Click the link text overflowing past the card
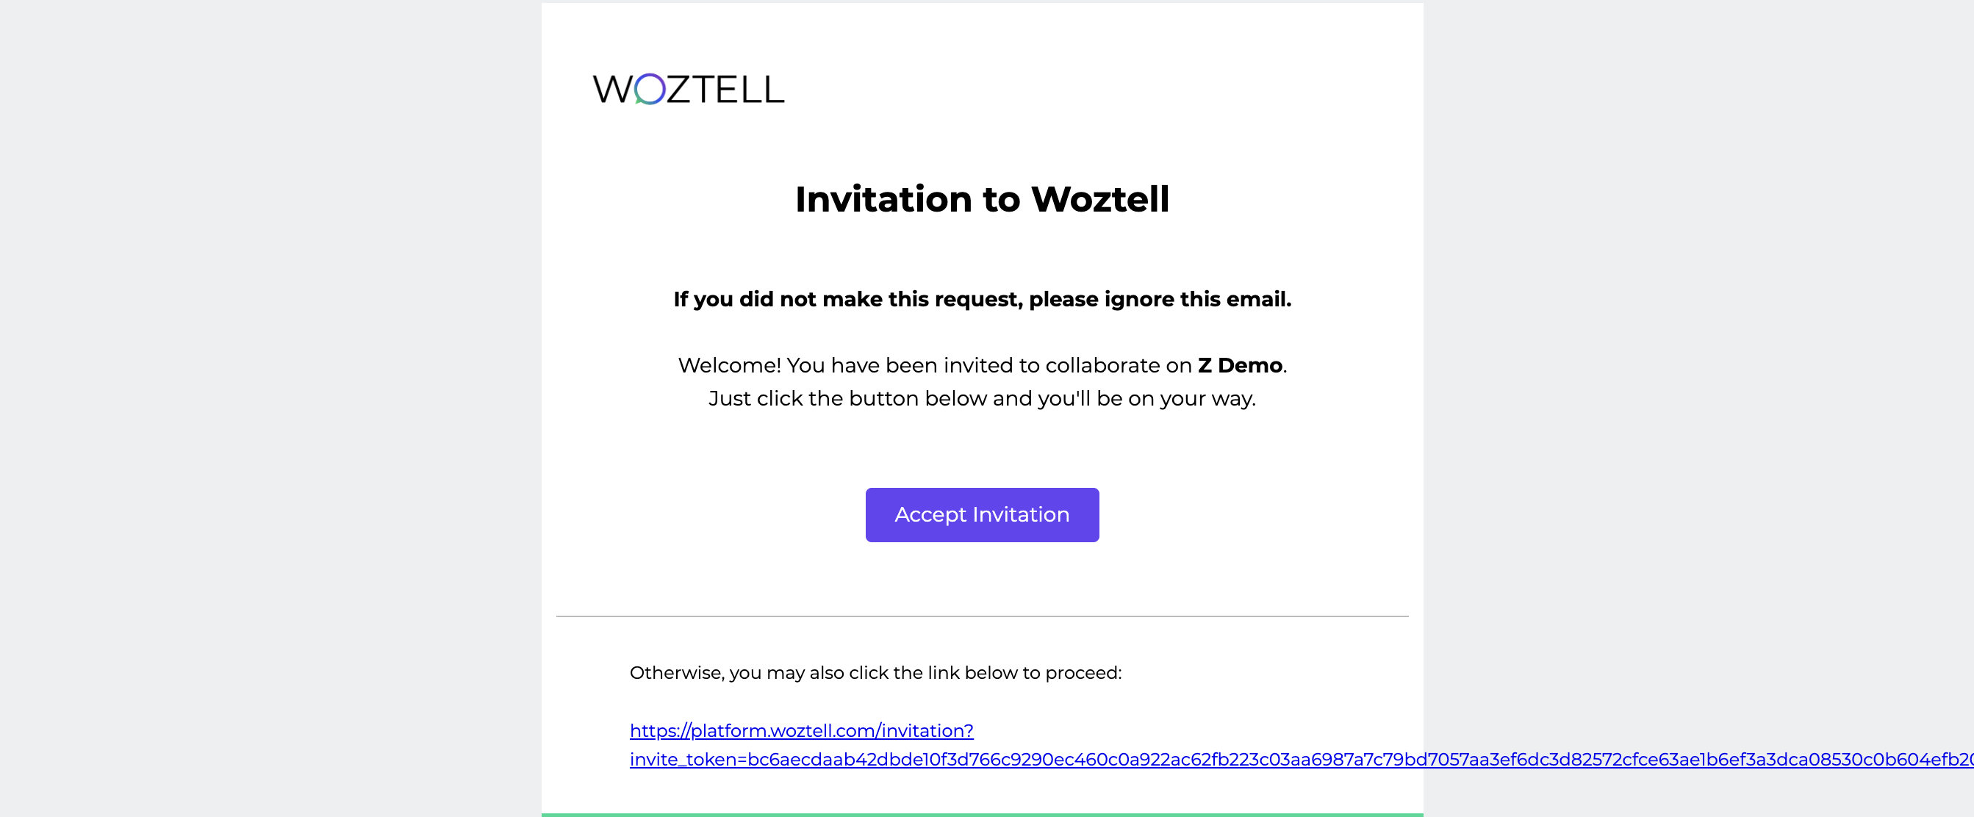The image size is (1974, 817). [1698, 760]
